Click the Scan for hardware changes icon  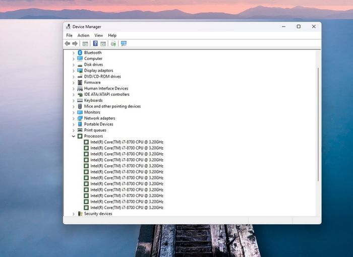coord(124,43)
